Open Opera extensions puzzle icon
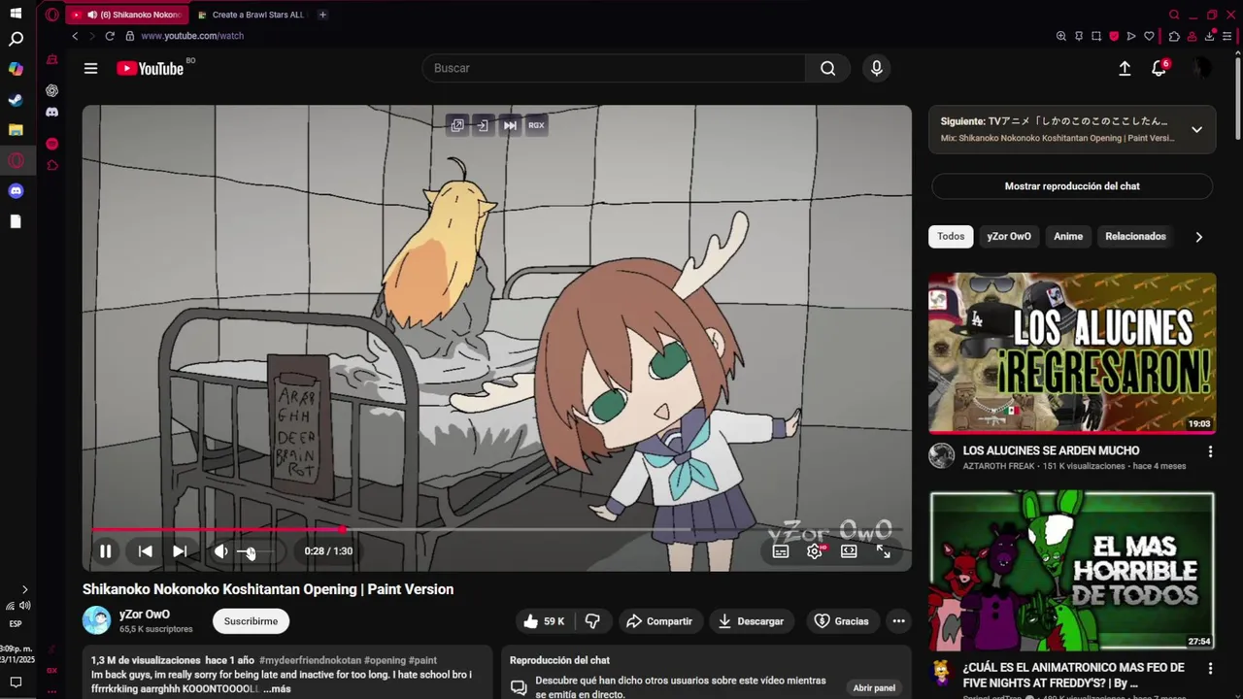1243x699 pixels. coord(1174,36)
